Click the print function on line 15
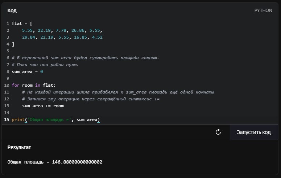The width and height of the screenshot is (281, 178). click(18, 120)
